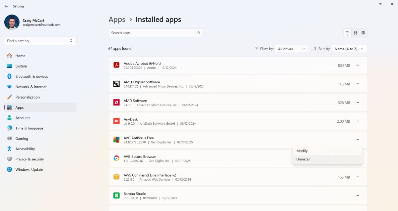Go to Time & language
The image size is (398, 211).
click(40, 128)
